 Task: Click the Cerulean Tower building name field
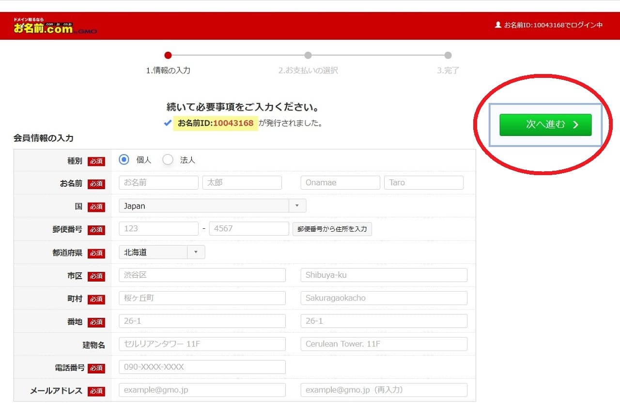click(x=384, y=344)
